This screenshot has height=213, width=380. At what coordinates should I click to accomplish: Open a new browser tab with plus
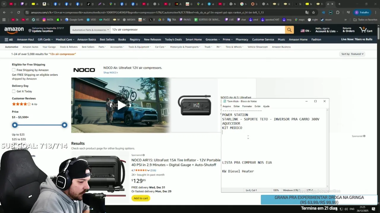tap(339, 4)
